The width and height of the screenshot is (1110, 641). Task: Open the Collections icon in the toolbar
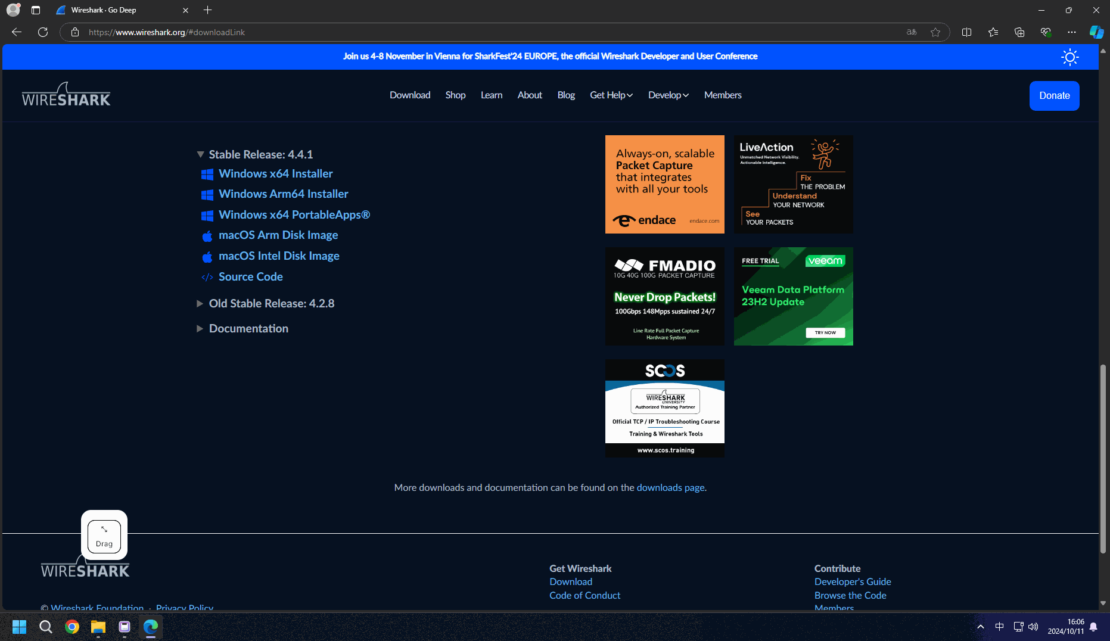1019,32
